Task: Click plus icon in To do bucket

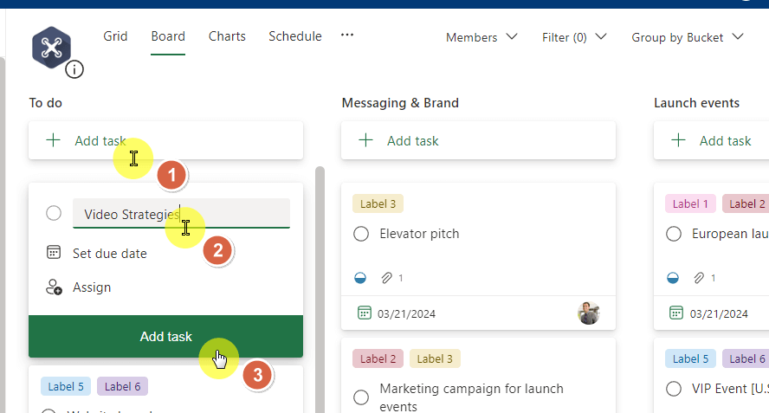Action: click(x=53, y=141)
